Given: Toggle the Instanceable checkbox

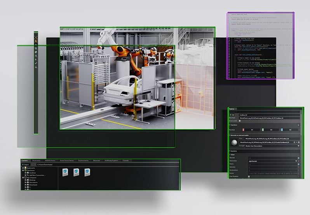Looking at the screenshot, I should 240,121.
